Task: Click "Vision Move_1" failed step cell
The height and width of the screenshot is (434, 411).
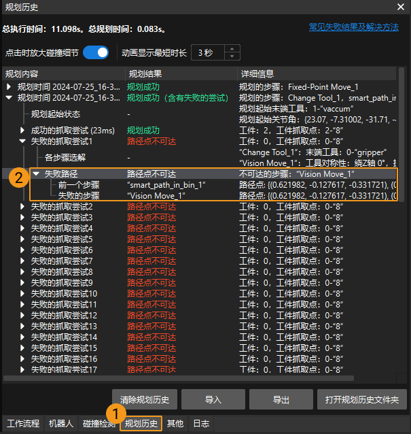Action: [156, 196]
